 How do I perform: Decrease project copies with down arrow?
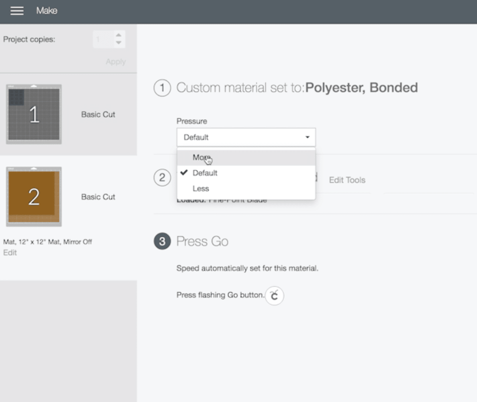pos(119,43)
